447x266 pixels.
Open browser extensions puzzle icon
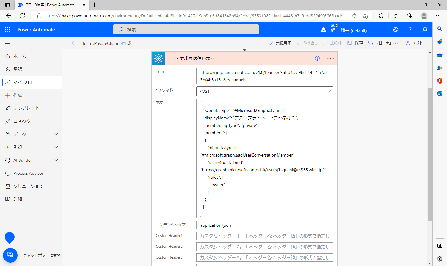381,16
